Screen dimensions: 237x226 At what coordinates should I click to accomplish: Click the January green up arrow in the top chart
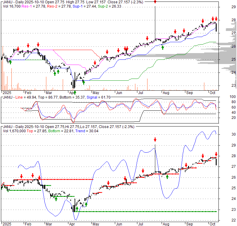(x=10, y=62)
